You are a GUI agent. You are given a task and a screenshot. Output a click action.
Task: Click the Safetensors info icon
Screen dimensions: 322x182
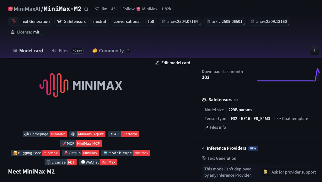[236, 100]
